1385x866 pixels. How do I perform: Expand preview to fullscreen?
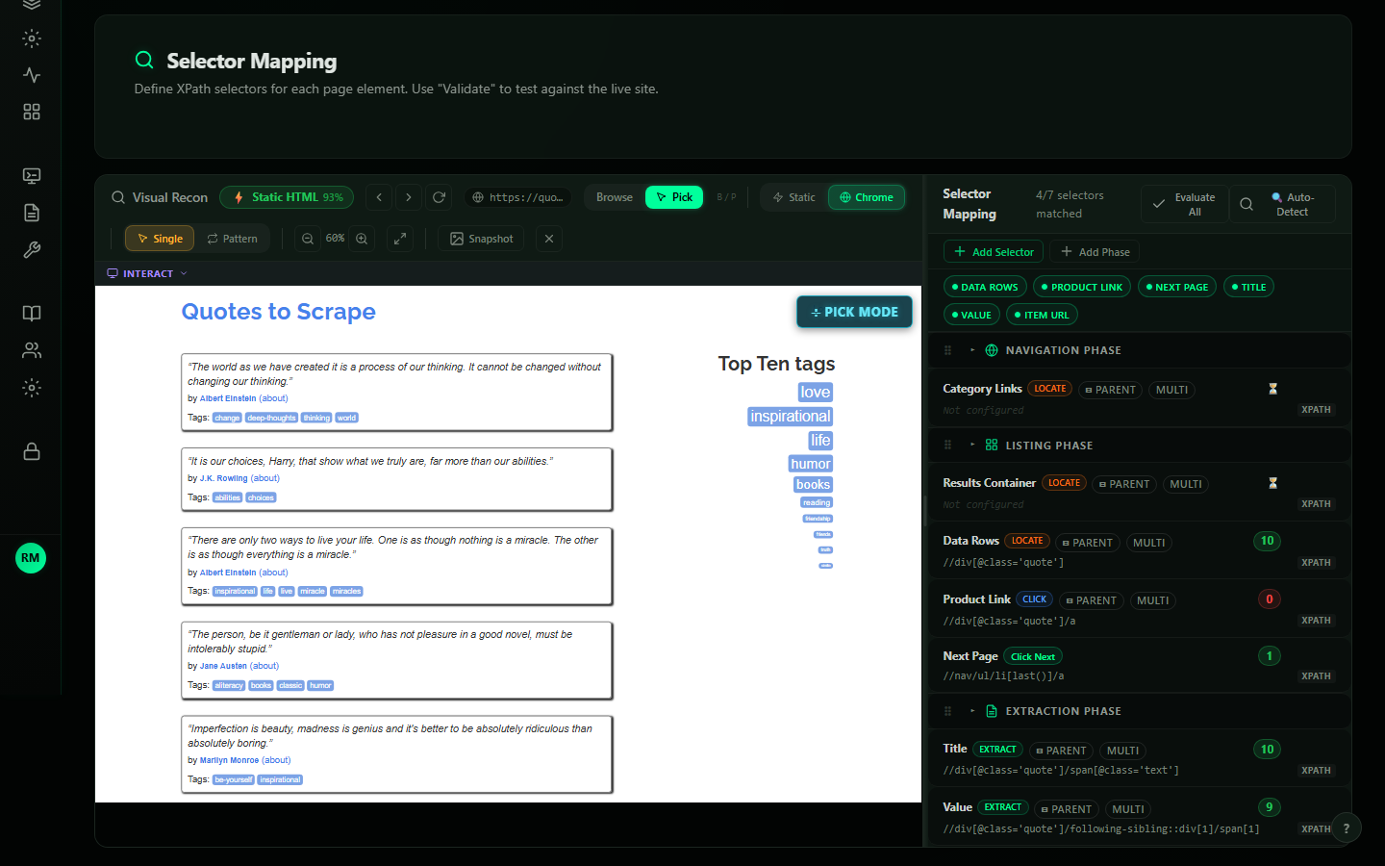[x=400, y=239]
